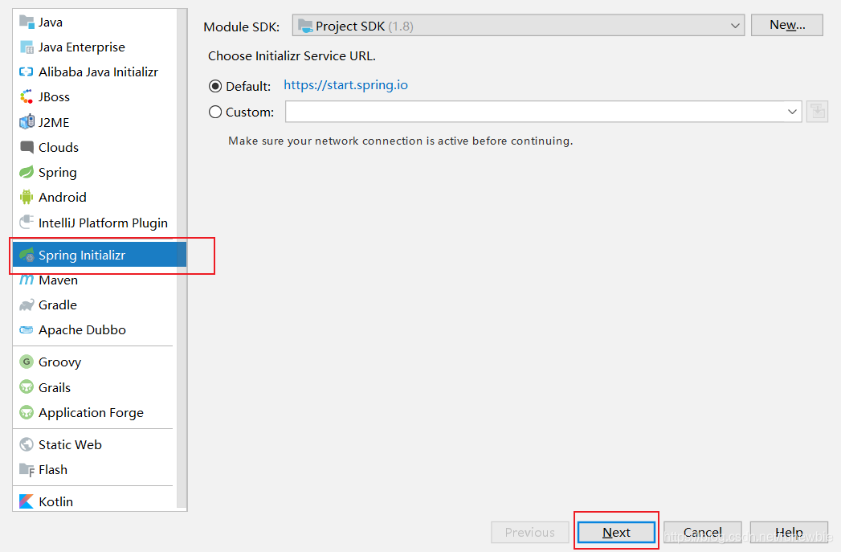Choose Java Enterprise project type

pyautogui.click(x=95, y=47)
